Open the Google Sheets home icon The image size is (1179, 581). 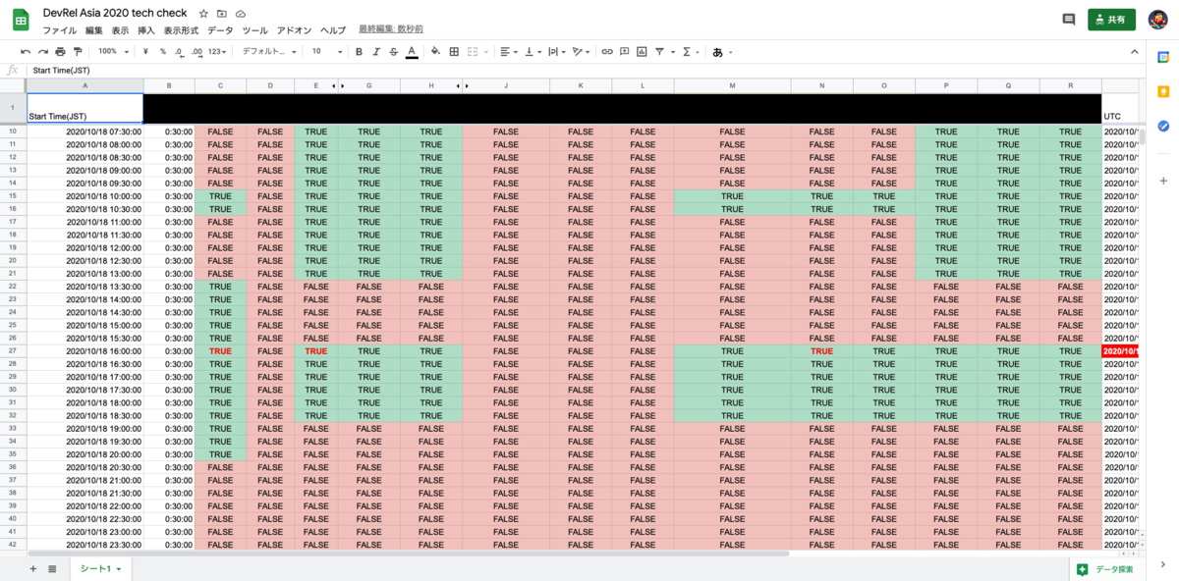(x=20, y=21)
